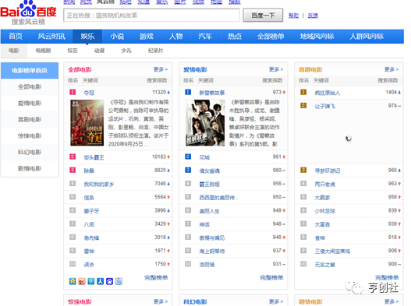The image size is (411, 306).
Task: Open the 人物 navigation item
Action: pos(176,37)
